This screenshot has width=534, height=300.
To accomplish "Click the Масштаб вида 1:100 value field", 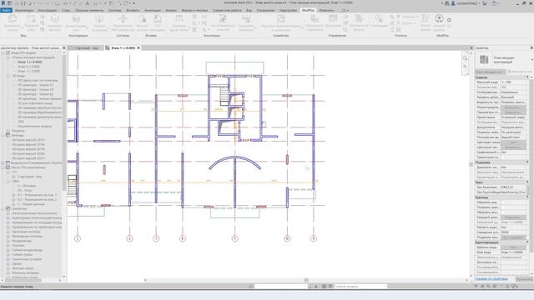I will point(513,82).
